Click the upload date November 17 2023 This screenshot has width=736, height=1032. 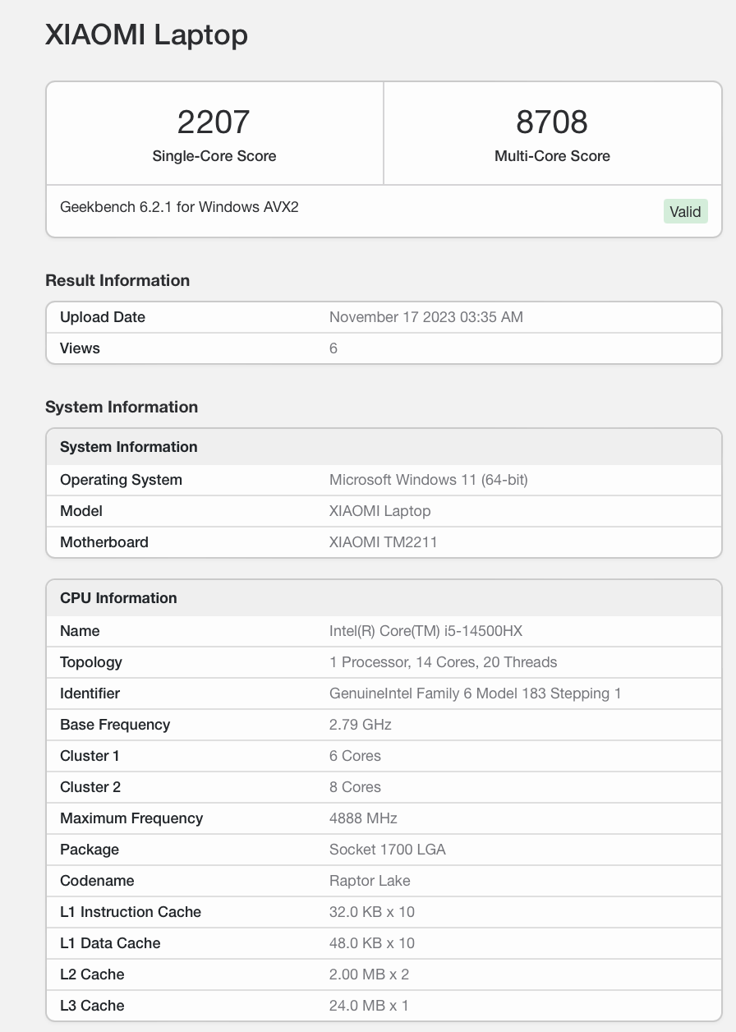425,317
